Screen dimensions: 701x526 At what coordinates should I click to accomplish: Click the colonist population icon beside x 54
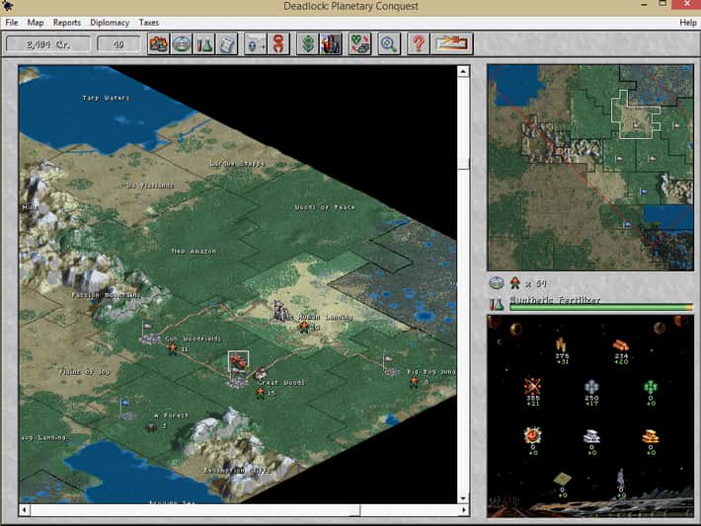[x=515, y=283]
